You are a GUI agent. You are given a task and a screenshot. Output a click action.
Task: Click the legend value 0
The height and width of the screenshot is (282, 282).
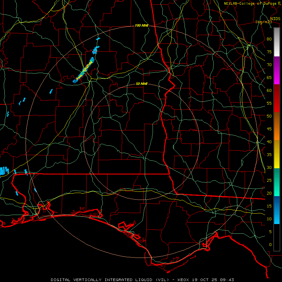pos(270,245)
